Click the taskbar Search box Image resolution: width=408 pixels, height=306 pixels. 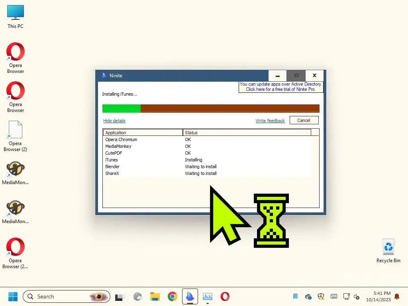click(67, 296)
